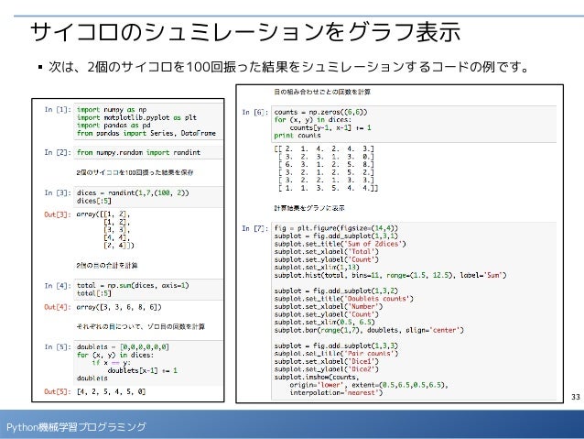Select the In [2] prompt label

tap(58, 152)
